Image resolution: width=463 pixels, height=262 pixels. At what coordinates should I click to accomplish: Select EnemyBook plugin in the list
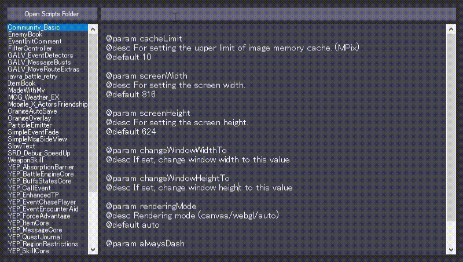point(25,35)
